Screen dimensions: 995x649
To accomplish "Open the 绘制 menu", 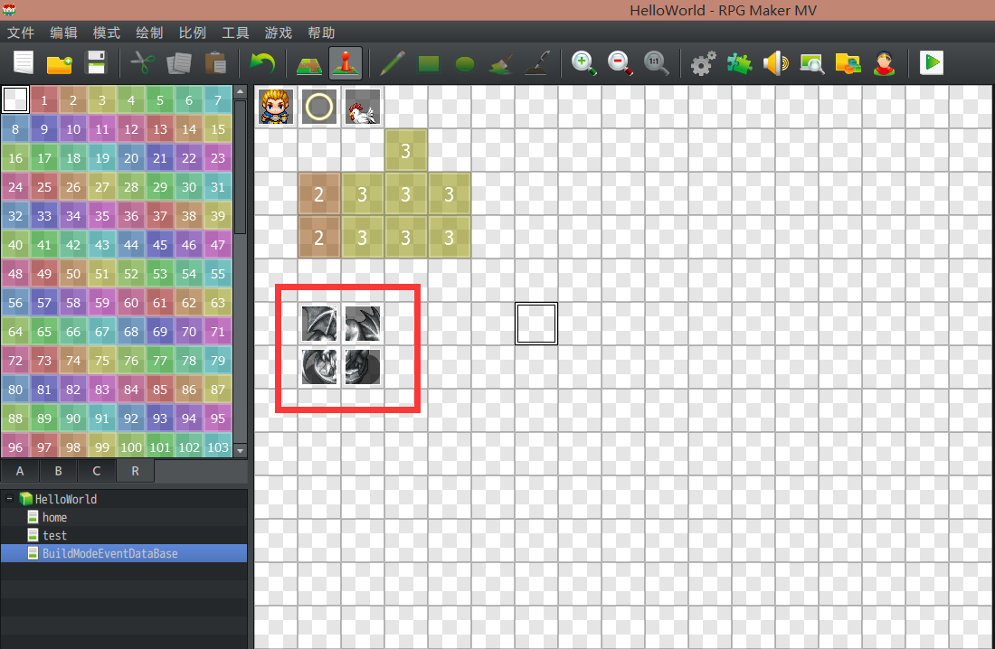I will [x=150, y=33].
